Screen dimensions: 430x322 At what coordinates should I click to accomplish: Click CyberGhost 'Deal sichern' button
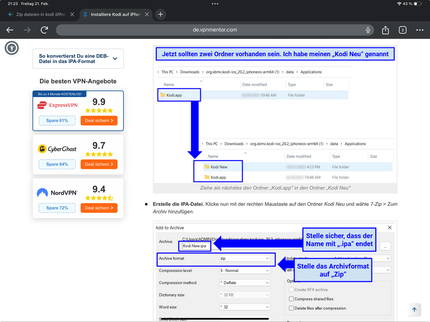click(99, 164)
